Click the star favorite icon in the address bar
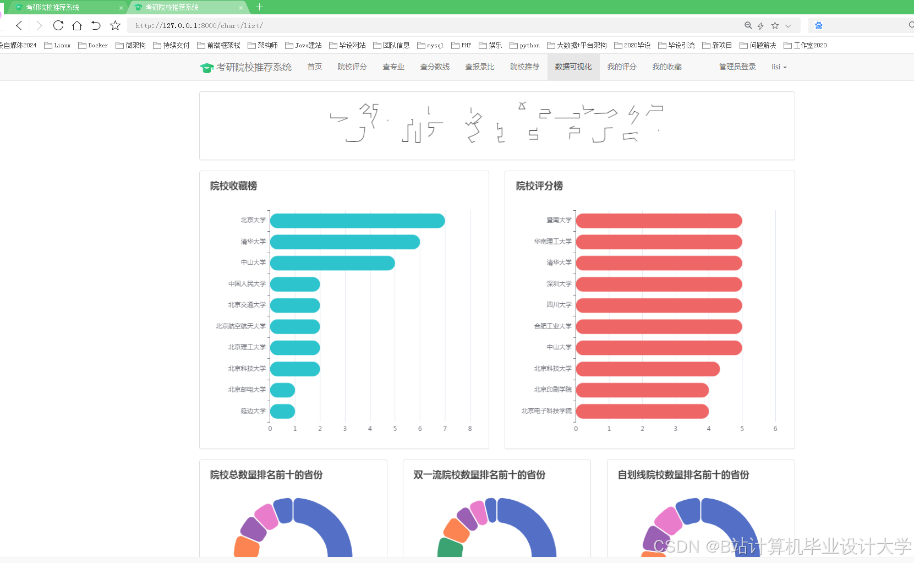Viewport: 914px width, 563px height. (775, 25)
